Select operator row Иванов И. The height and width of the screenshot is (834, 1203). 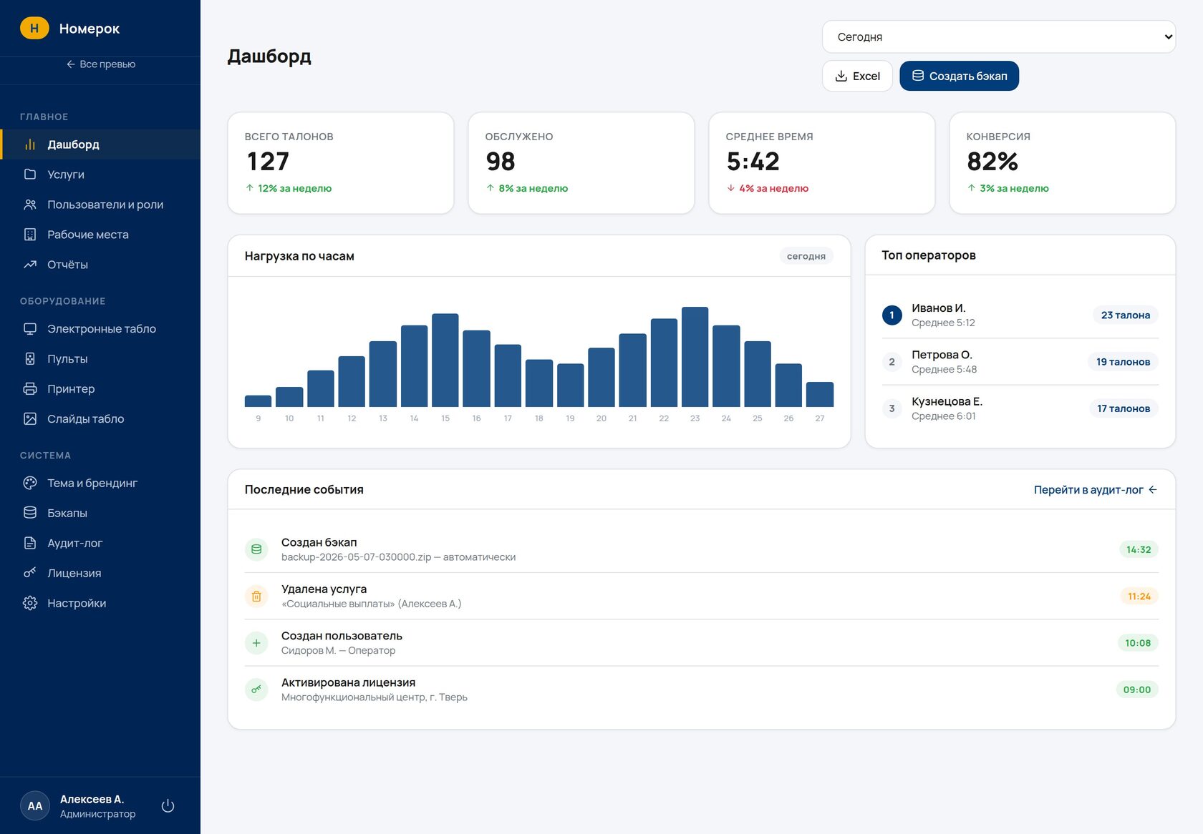coord(1020,315)
